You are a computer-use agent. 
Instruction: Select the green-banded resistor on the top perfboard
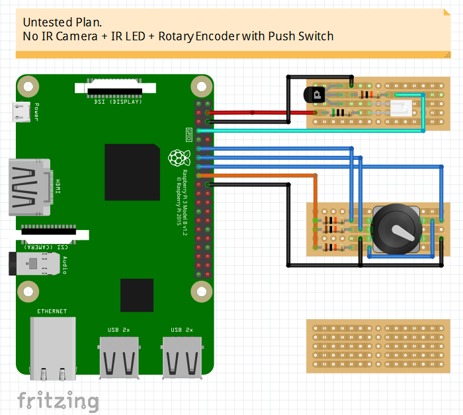[x=342, y=112]
